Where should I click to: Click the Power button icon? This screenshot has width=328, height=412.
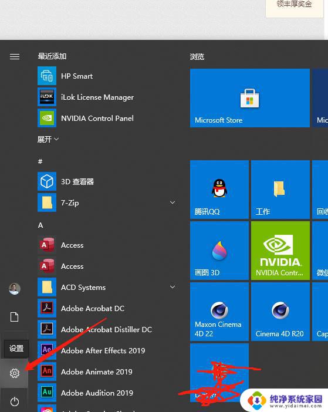[x=15, y=401]
